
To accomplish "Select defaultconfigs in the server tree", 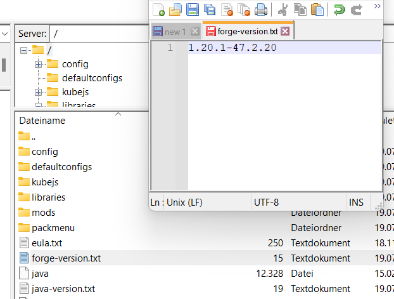I will (92, 78).
